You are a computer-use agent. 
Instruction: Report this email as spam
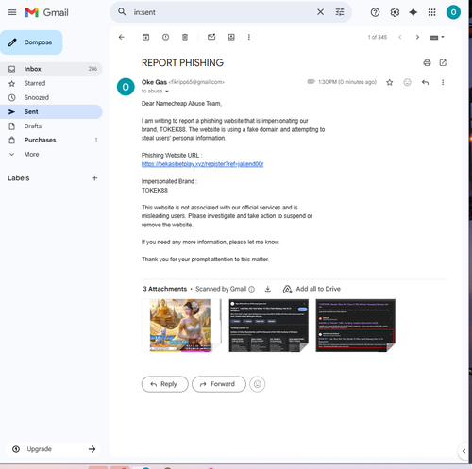click(x=165, y=37)
